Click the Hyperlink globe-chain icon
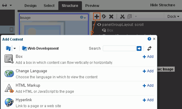This screenshot has width=182, height=109. coord(9,102)
